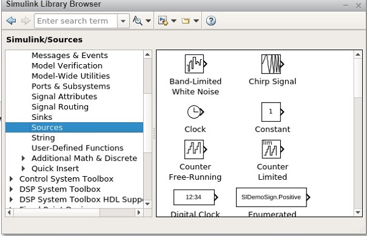Click the open folder icon
The width and height of the screenshot is (367, 236).
(x=185, y=21)
